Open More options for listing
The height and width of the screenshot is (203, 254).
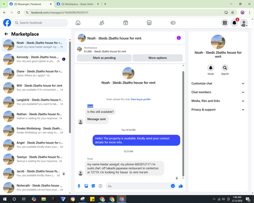pos(157,58)
